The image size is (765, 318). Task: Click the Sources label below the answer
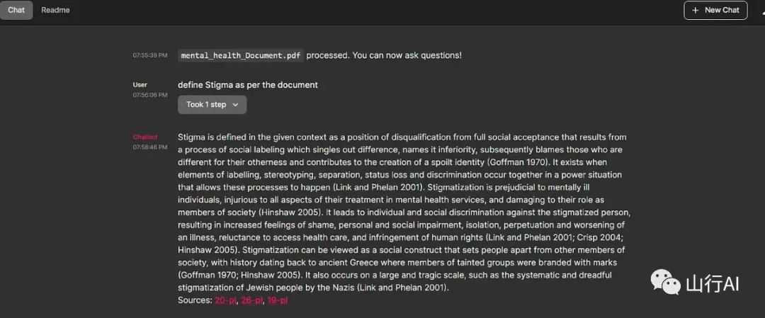(195, 300)
